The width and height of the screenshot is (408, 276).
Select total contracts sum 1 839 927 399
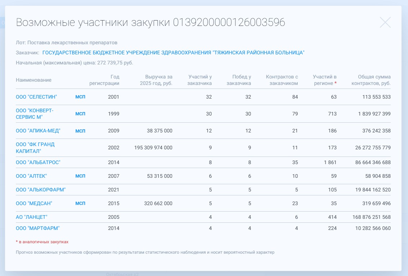[x=374, y=114]
